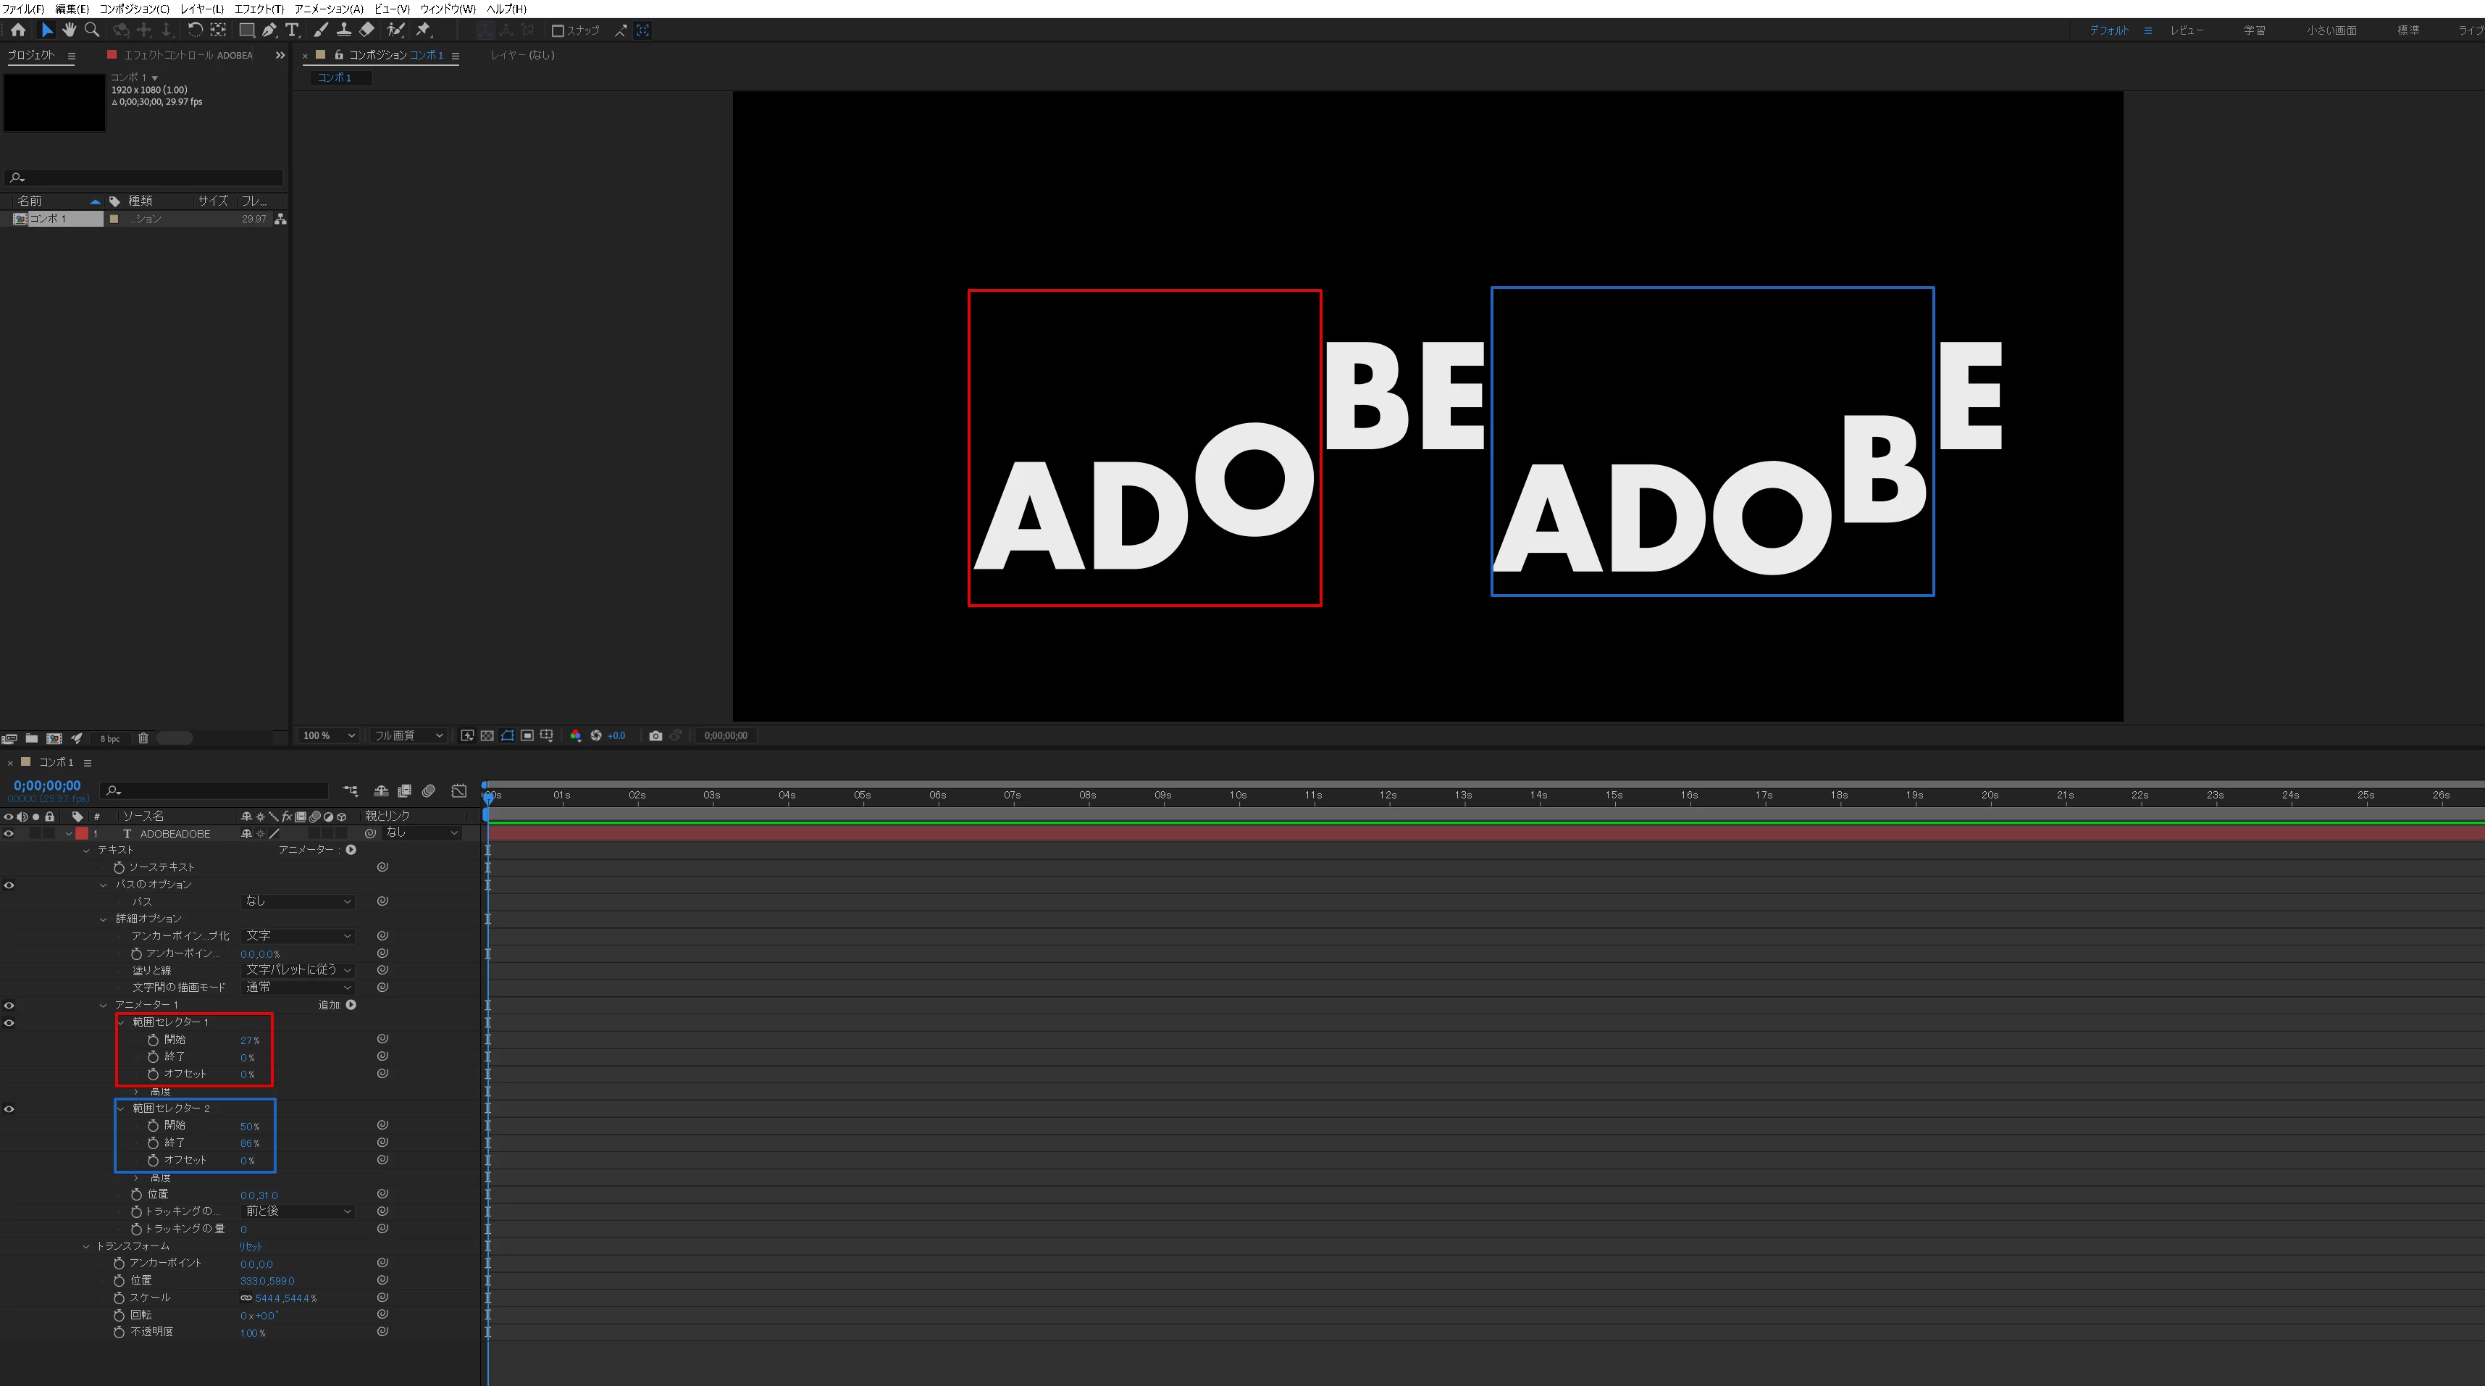The height and width of the screenshot is (1386, 2485).
Task: Hide the ADOBEADOBE layer eye toggle
Action: (9, 833)
